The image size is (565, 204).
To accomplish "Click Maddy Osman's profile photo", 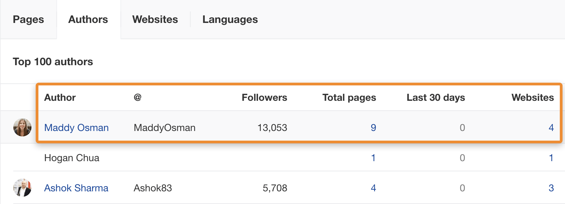I will [x=22, y=127].
